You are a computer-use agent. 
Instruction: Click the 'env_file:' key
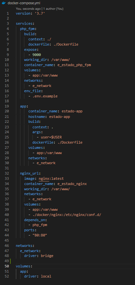tap(33, 91)
